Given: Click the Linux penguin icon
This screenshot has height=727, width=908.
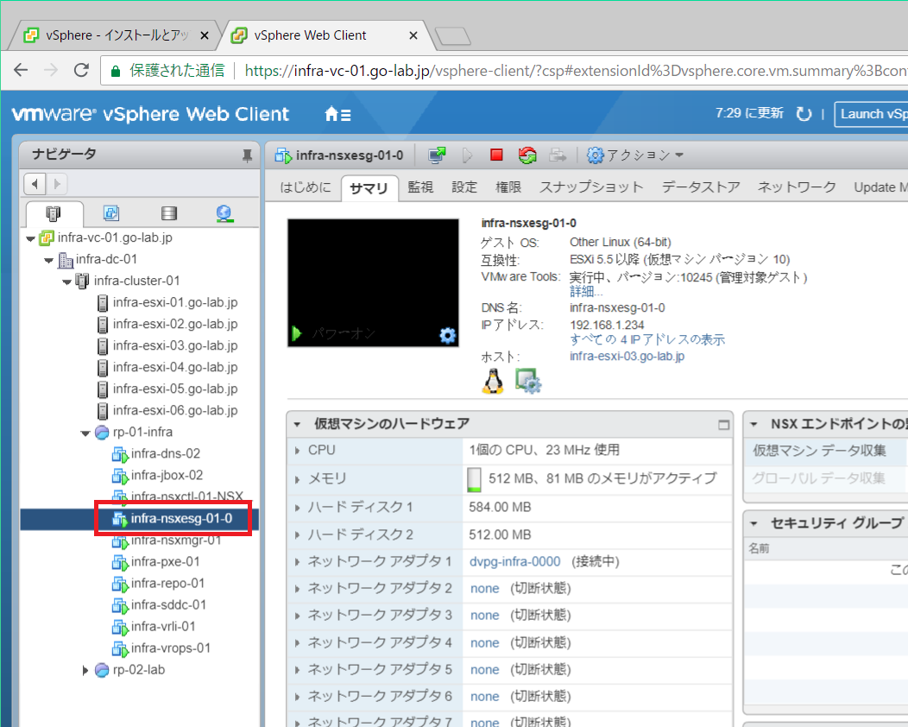Looking at the screenshot, I should click(x=493, y=381).
